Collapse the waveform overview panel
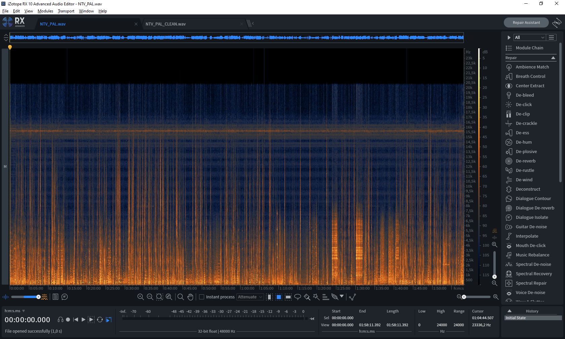The width and height of the screenshot is (565, 339). (x=6, y=38)
